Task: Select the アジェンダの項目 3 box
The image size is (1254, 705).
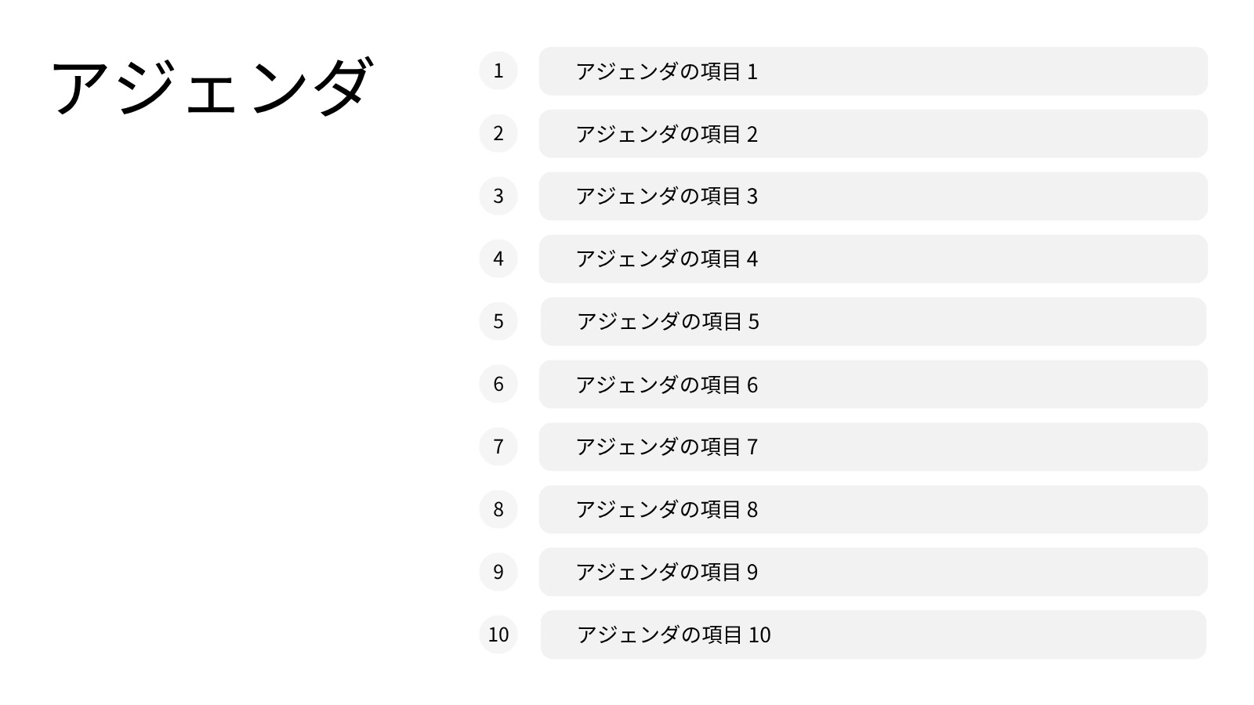Action: tap(873, 196)
